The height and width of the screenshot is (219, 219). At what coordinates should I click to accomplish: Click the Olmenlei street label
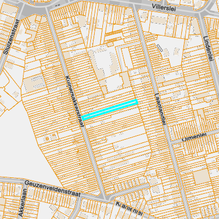tap(194, 137)
